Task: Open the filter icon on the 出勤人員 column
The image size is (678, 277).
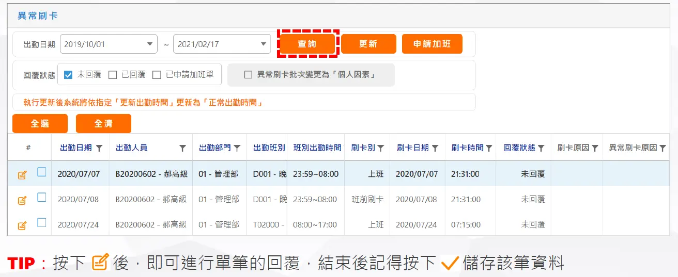Action: point(182,148)
